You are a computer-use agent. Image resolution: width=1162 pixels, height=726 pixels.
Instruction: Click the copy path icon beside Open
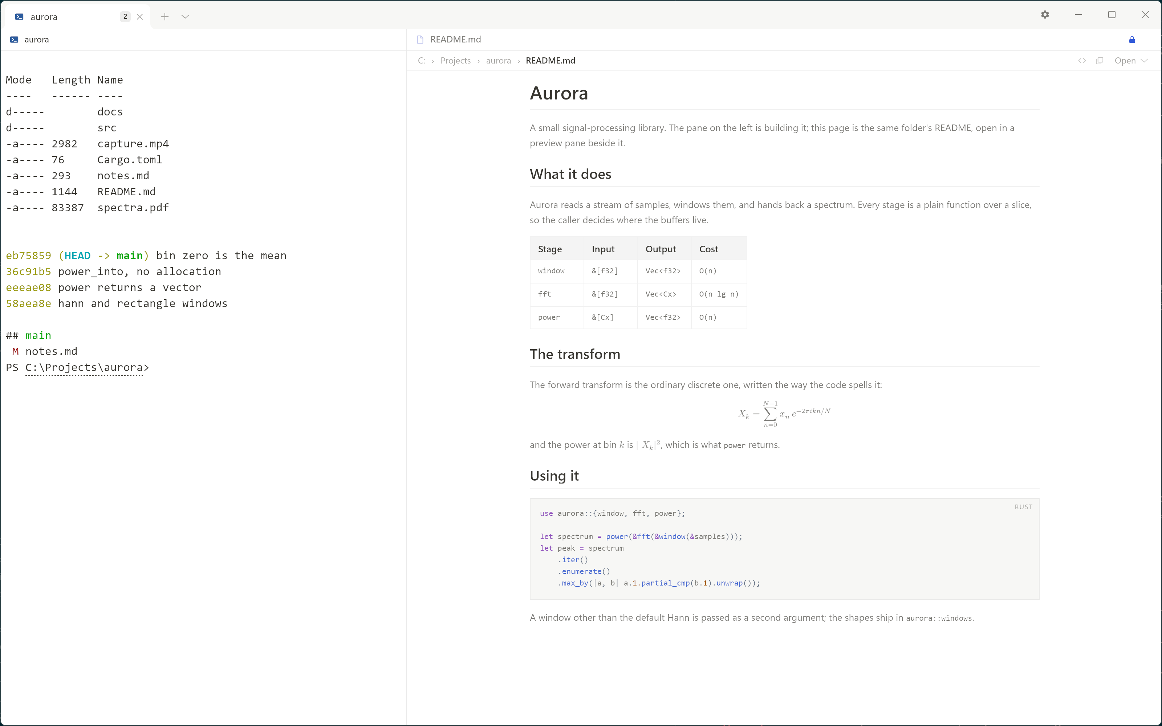(1100, 61)
